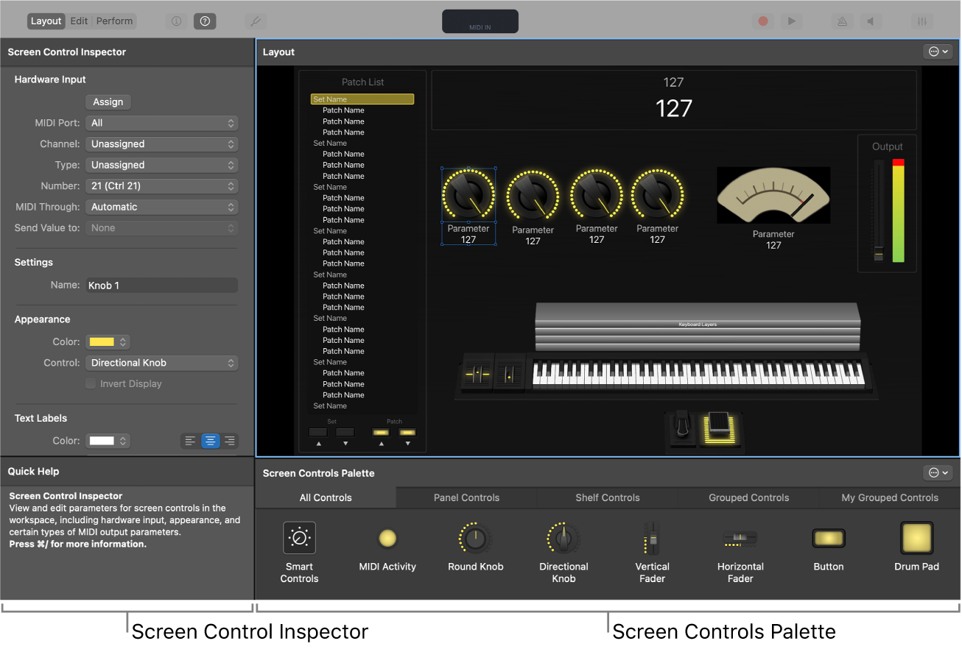This screenshot has width=962, height=652.
Task: Click the record icon in the toolbar
Action: pos(763,21)
